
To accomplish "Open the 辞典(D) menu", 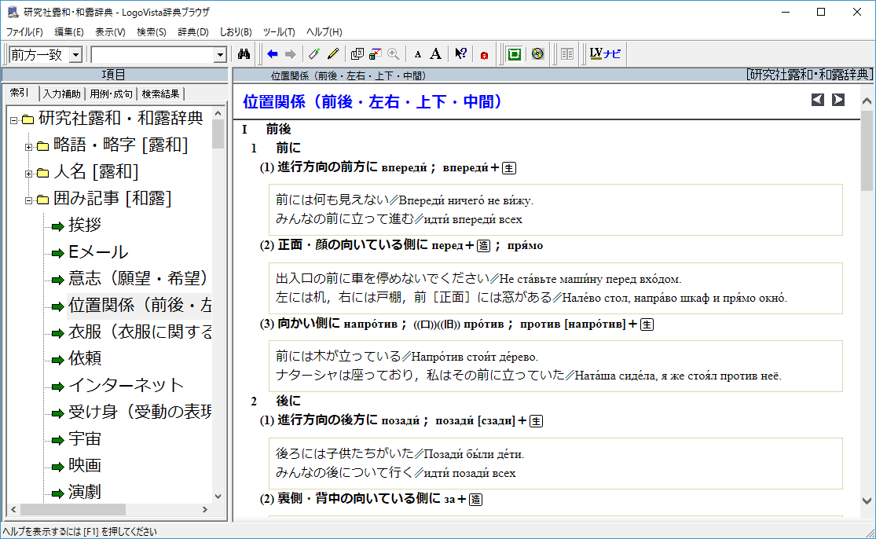I will click(192, 32).
